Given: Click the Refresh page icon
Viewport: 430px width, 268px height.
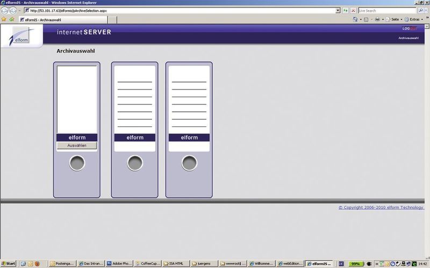Looking at the screenshot, I should [x=346, y=10].
